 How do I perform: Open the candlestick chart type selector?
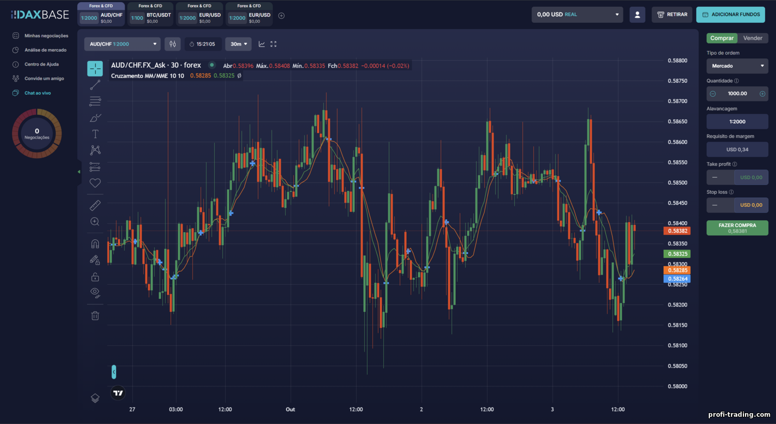[x=173, y=44]
